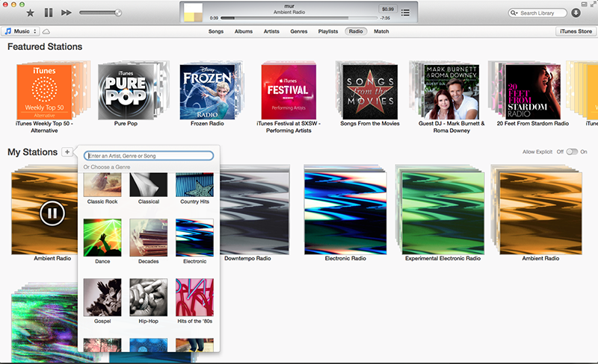Play the Frozen Radio station
The width and height of the screenshot is (598, 364).
(x=208, y=92)
